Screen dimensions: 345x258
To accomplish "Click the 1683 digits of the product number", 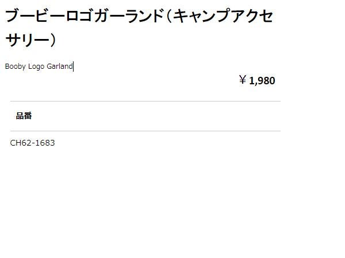I will [x=45, y=143].
